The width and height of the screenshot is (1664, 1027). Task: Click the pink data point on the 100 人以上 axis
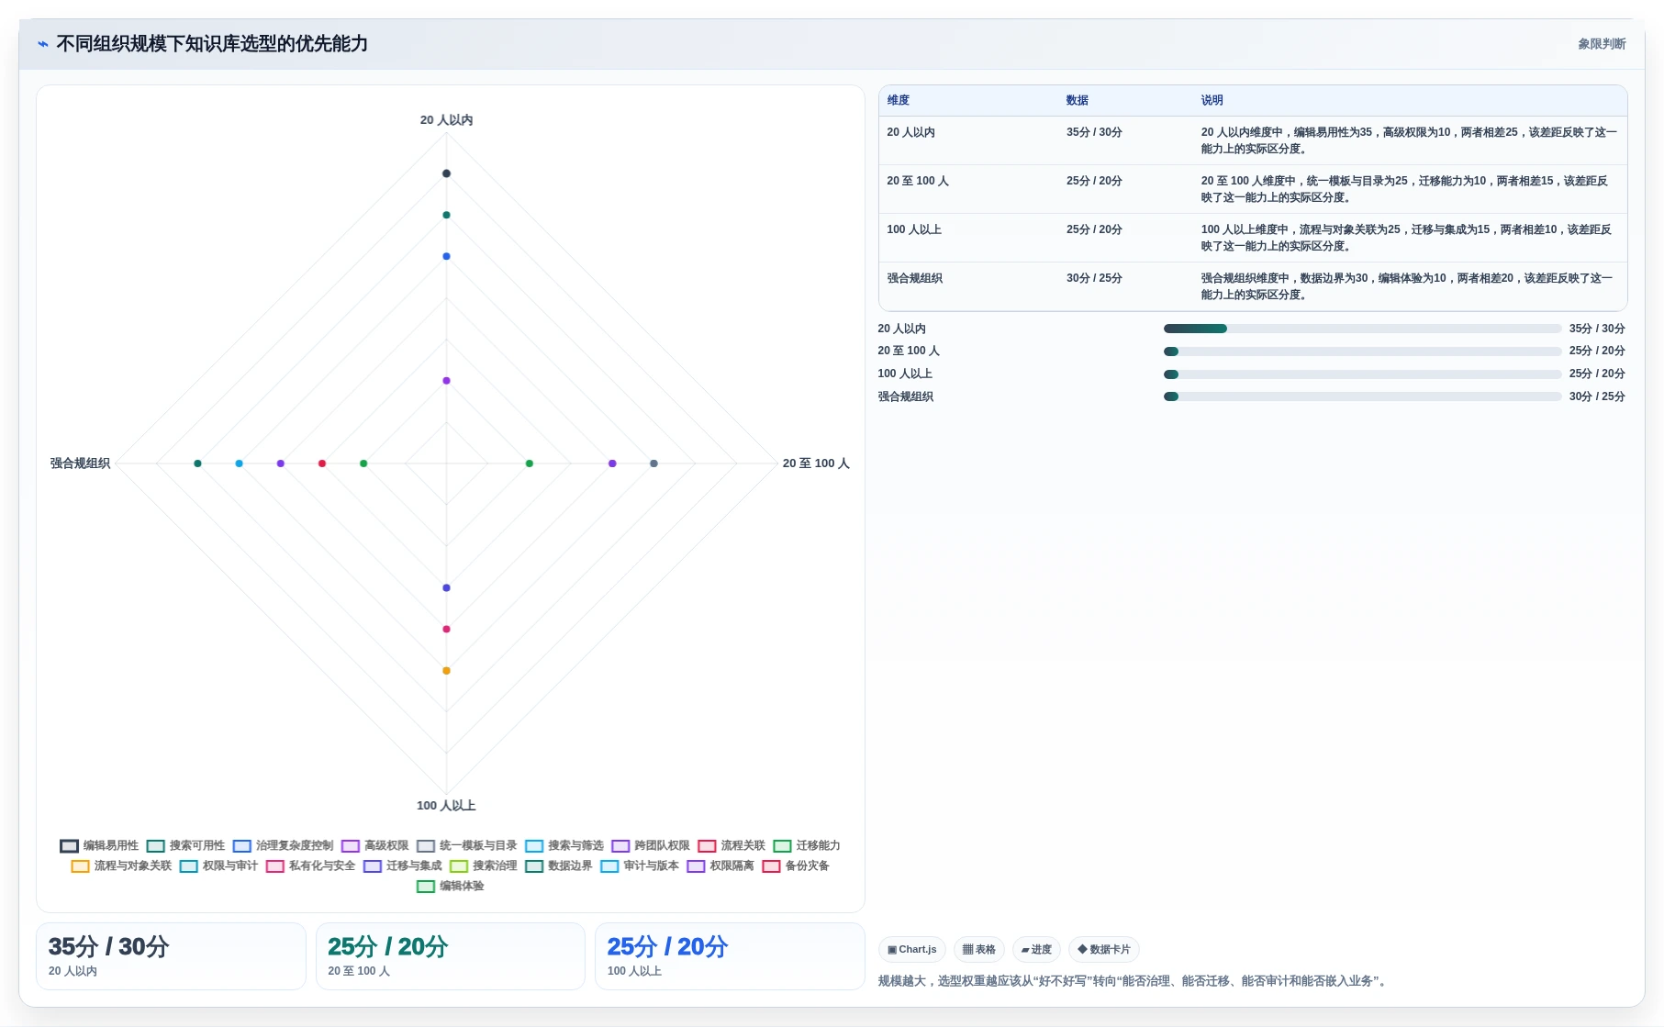click(x=447, y=629)
